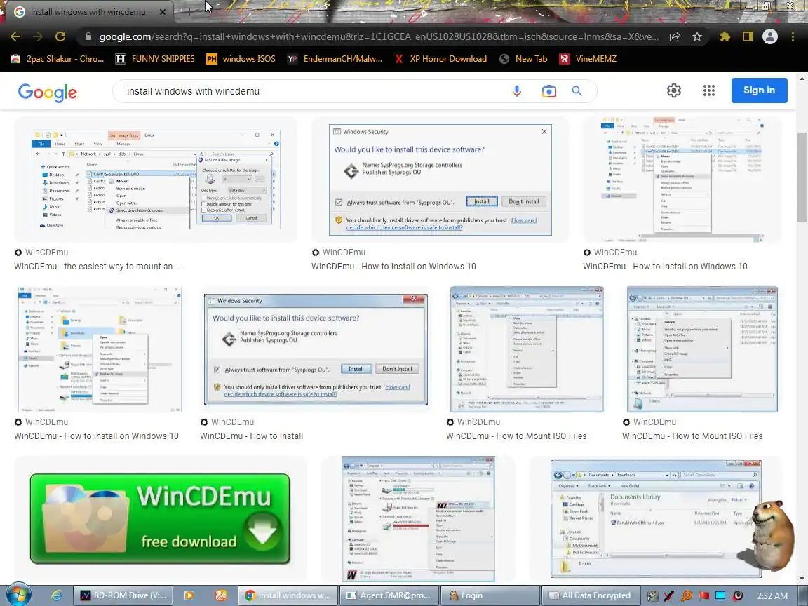Open 'WinCDEmu - the easiest way to mount an' result

pos(98,267)
